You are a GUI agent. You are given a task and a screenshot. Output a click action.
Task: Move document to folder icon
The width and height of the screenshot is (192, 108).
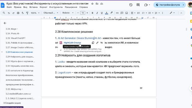pos(97,4)
